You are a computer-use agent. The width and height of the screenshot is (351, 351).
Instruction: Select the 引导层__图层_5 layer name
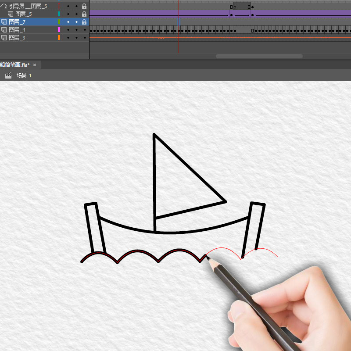28,6
